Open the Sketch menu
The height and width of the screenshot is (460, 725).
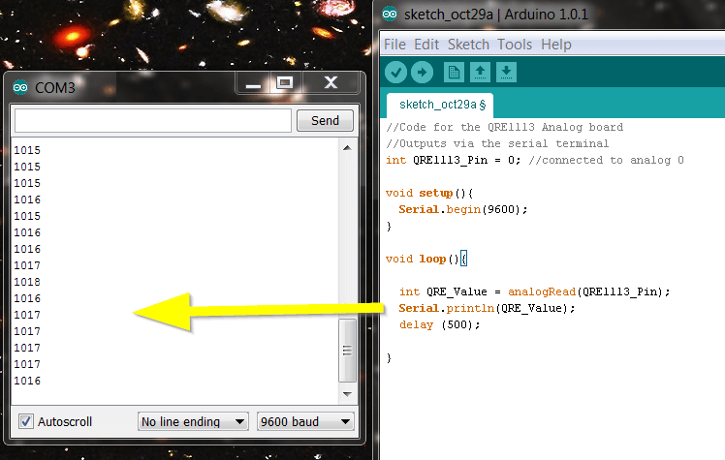click(468, 45)
